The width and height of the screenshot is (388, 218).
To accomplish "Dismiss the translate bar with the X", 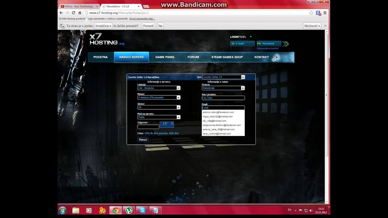I will (325, 26).
